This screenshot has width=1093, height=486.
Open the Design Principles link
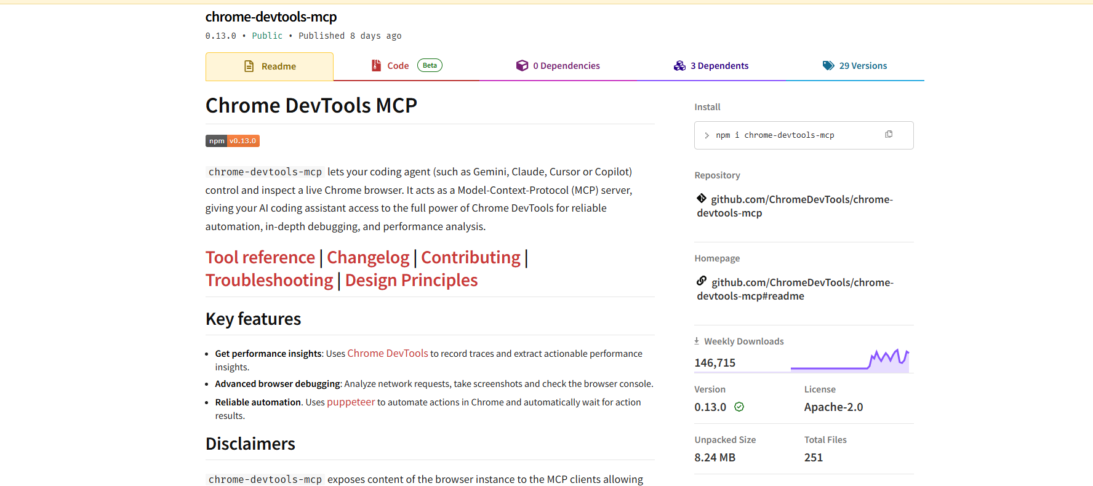[x=411, y=280]
